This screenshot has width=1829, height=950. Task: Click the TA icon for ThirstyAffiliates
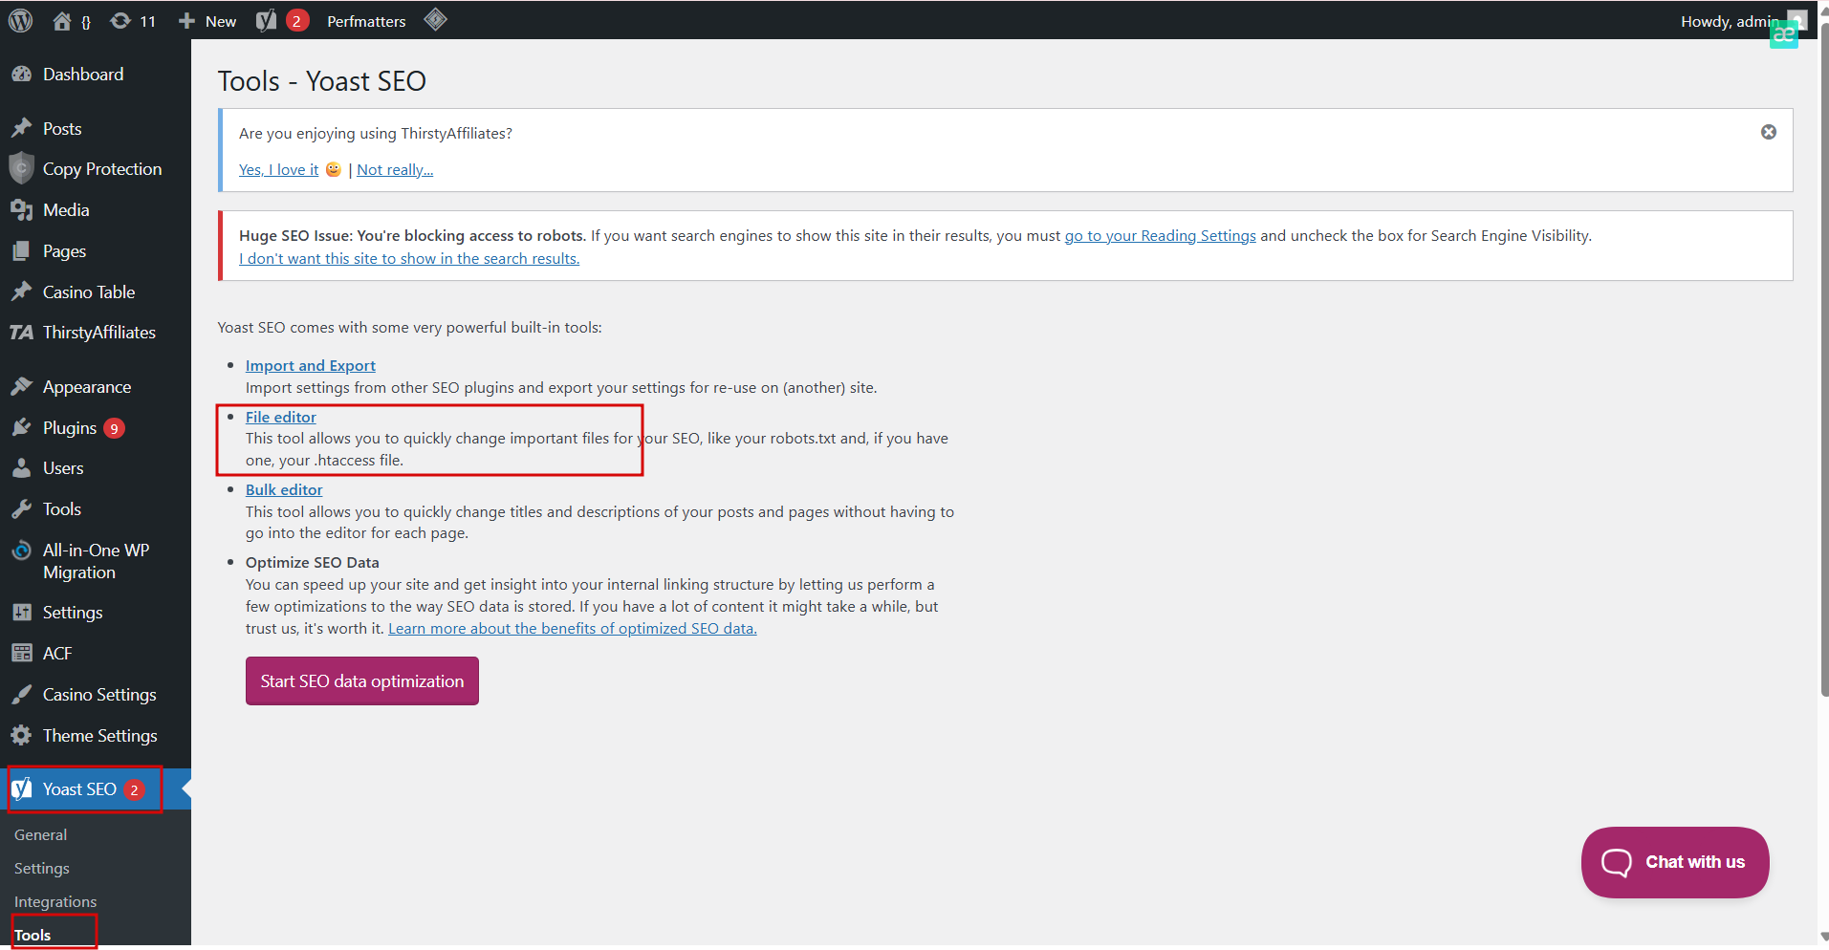[21, 333]
